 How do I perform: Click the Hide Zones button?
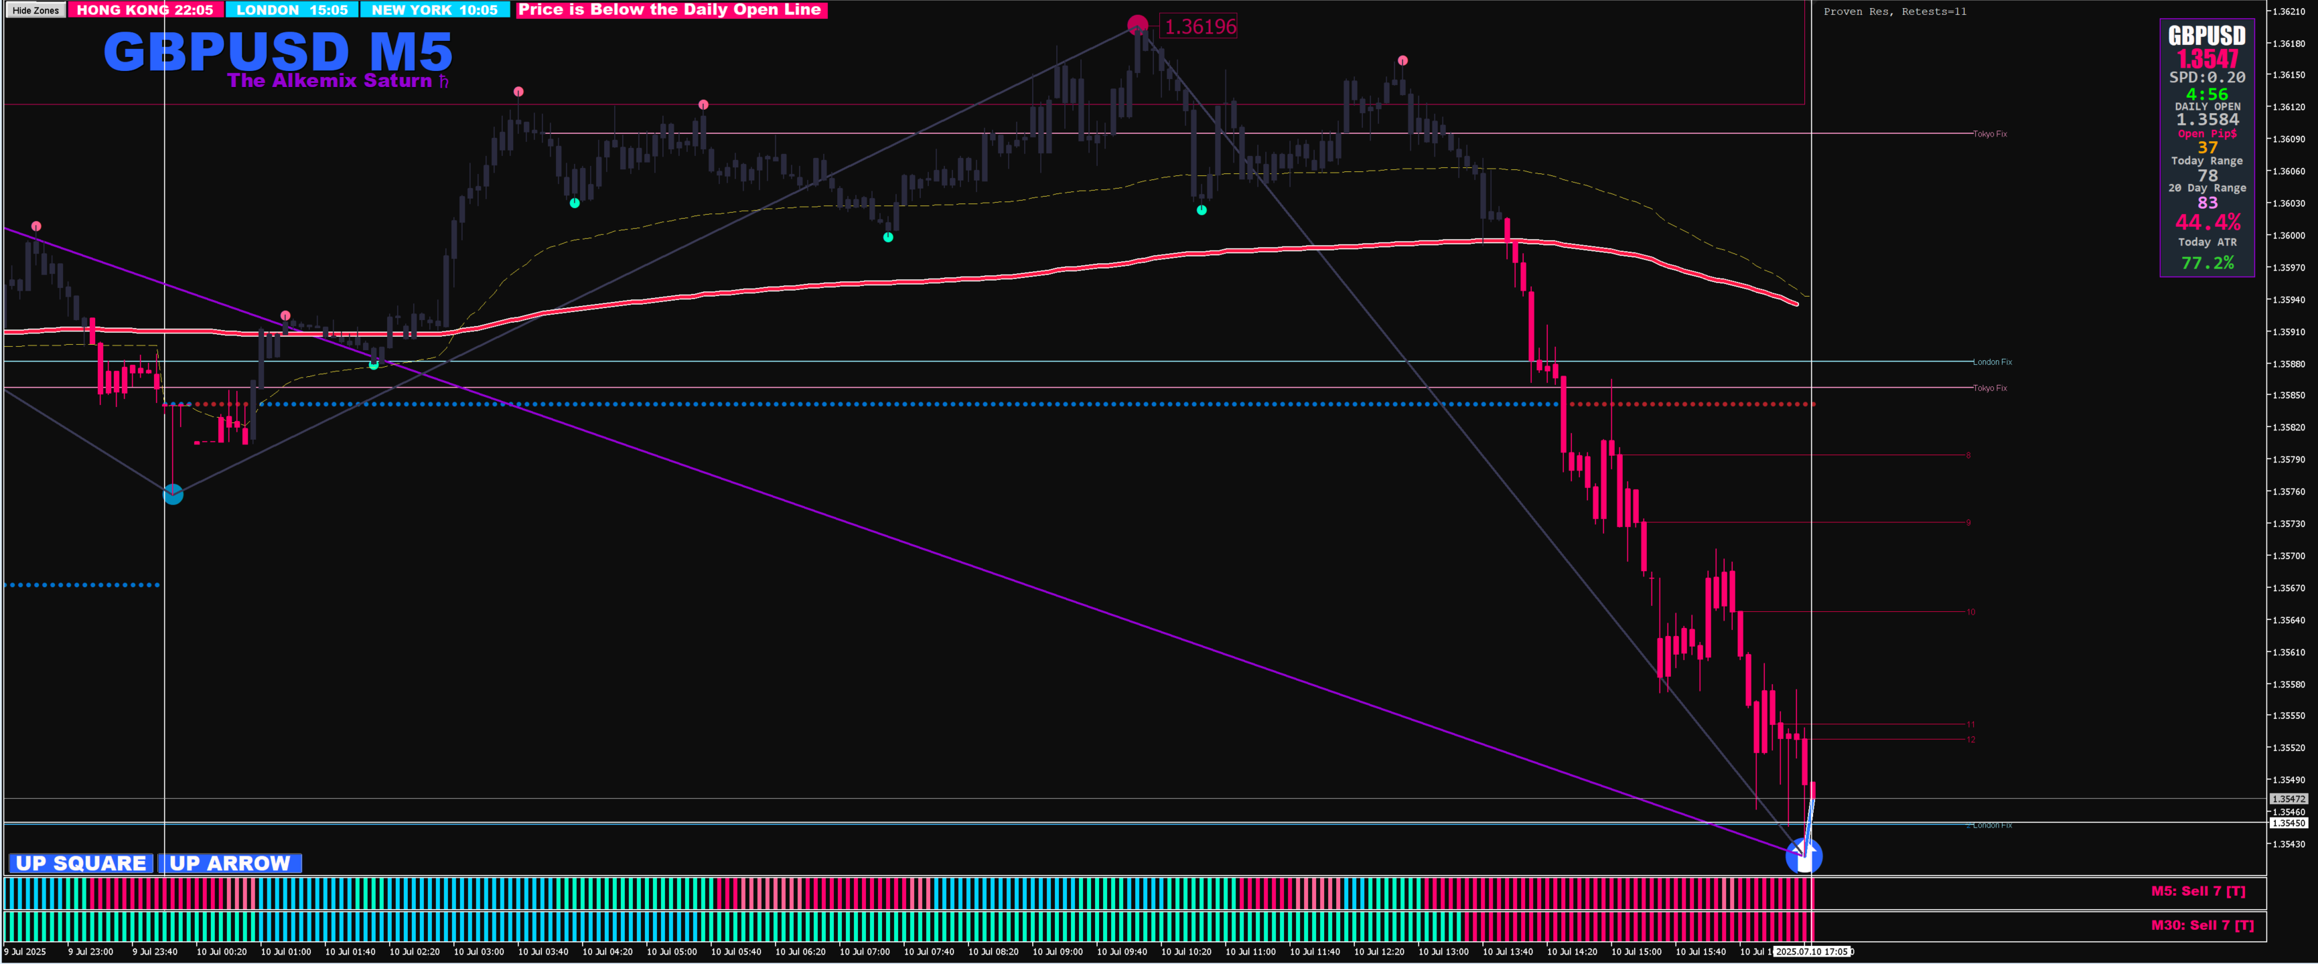[36, 11]
